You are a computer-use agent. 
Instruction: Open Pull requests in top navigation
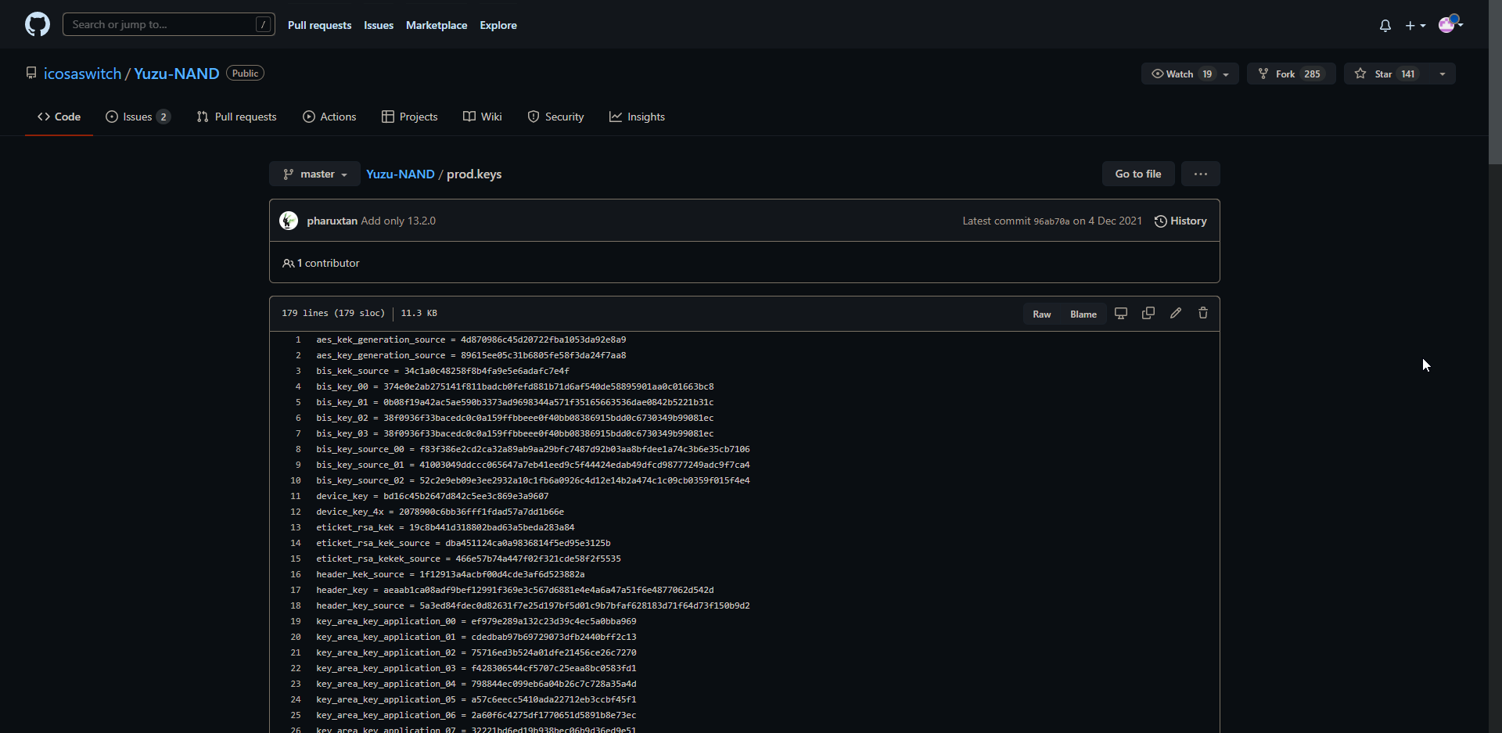319,25
